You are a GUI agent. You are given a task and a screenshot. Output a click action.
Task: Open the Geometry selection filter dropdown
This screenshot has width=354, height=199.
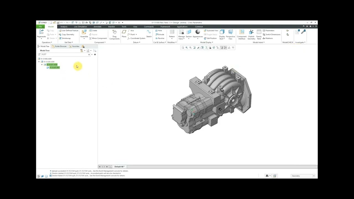(303, 176)
